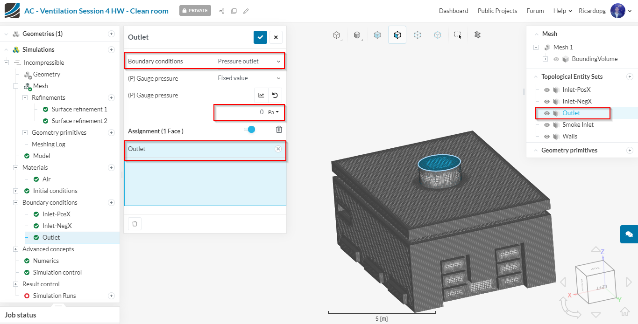Toggle visibility of the Walls entity set
This screenshot has width=638, height=324.
click(x=547, y=136)
